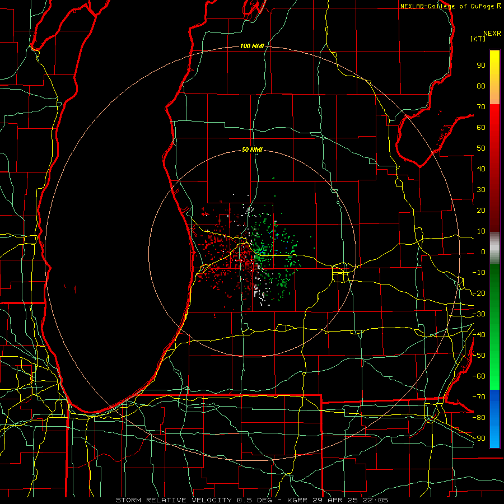The width and height of the screenshot is (504, 504).
Task: Select the positive 40 scale value
Action: (x=481, y=169)
